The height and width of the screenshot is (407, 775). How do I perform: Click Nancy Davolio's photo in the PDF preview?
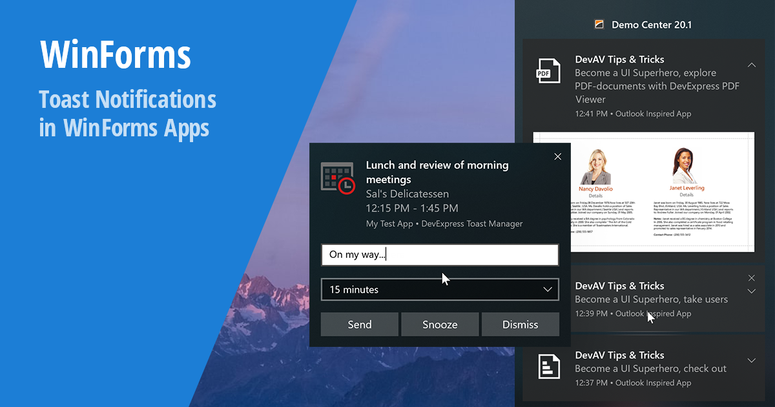pyautogui.click(x=595, y=167)
